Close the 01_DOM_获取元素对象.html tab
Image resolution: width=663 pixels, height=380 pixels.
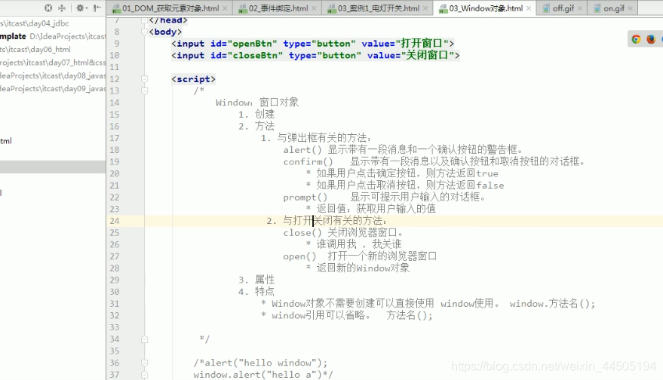click(x=225, y=8)
